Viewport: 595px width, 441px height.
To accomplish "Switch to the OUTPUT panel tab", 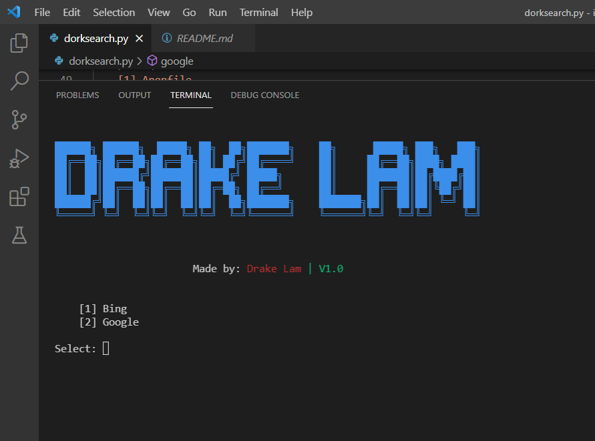I will 135,95.
